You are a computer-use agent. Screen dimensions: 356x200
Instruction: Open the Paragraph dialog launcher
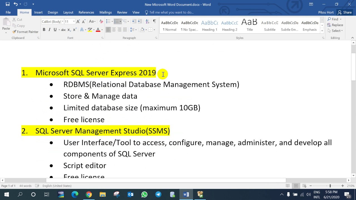pyautogui.click(x=156, y=38)
